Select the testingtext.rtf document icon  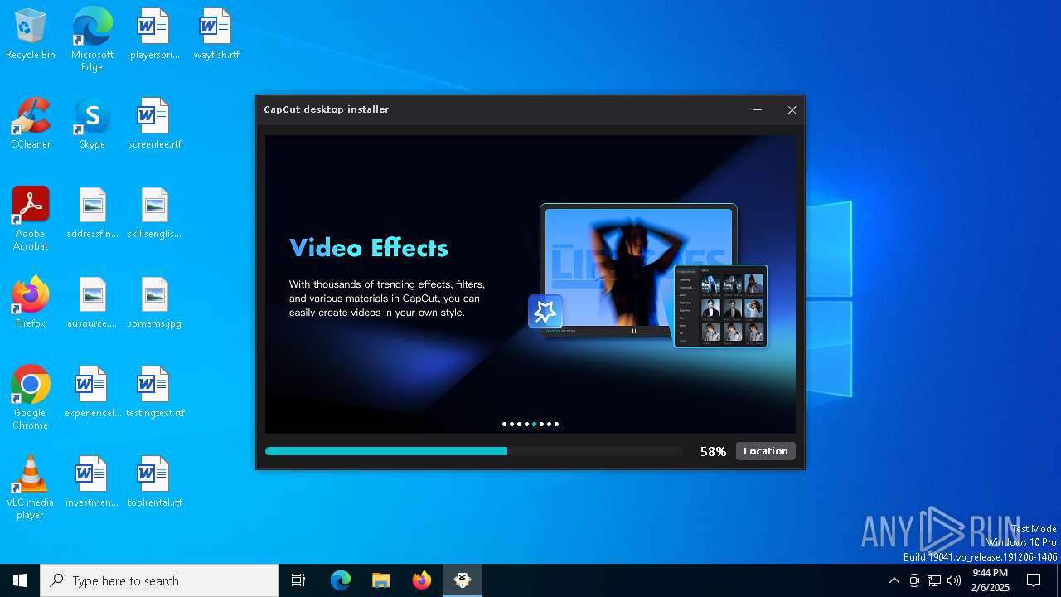click(154, 392)
